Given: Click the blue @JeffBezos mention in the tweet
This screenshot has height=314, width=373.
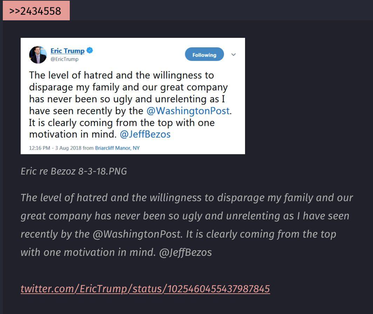Looking at the screenshot, I should coord(145,134).
